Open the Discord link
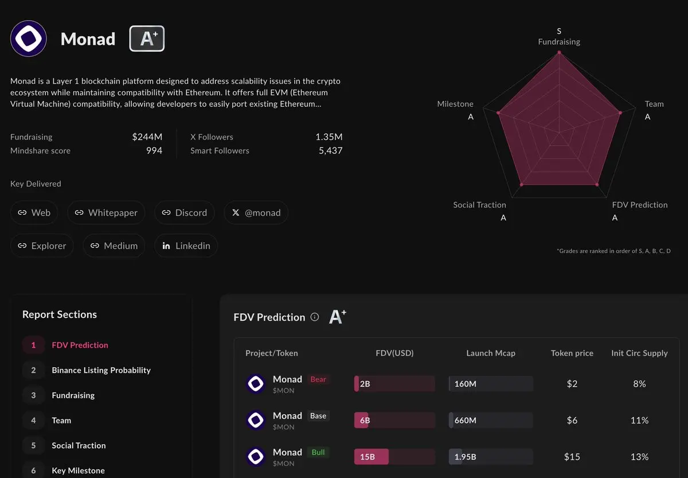 pyautogui.click(x=184, y=212)
